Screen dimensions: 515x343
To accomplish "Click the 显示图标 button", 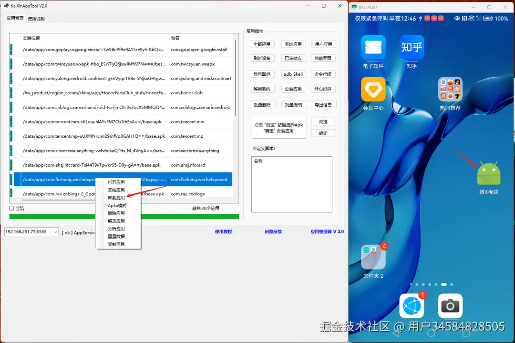I will [x=262, y=74].
